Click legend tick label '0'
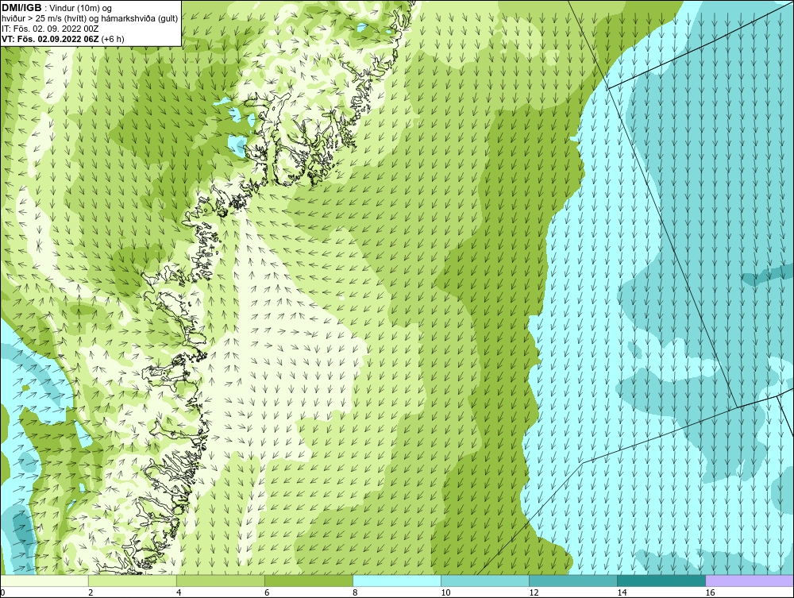Screen dimensions: 794x598 [2, 592]
